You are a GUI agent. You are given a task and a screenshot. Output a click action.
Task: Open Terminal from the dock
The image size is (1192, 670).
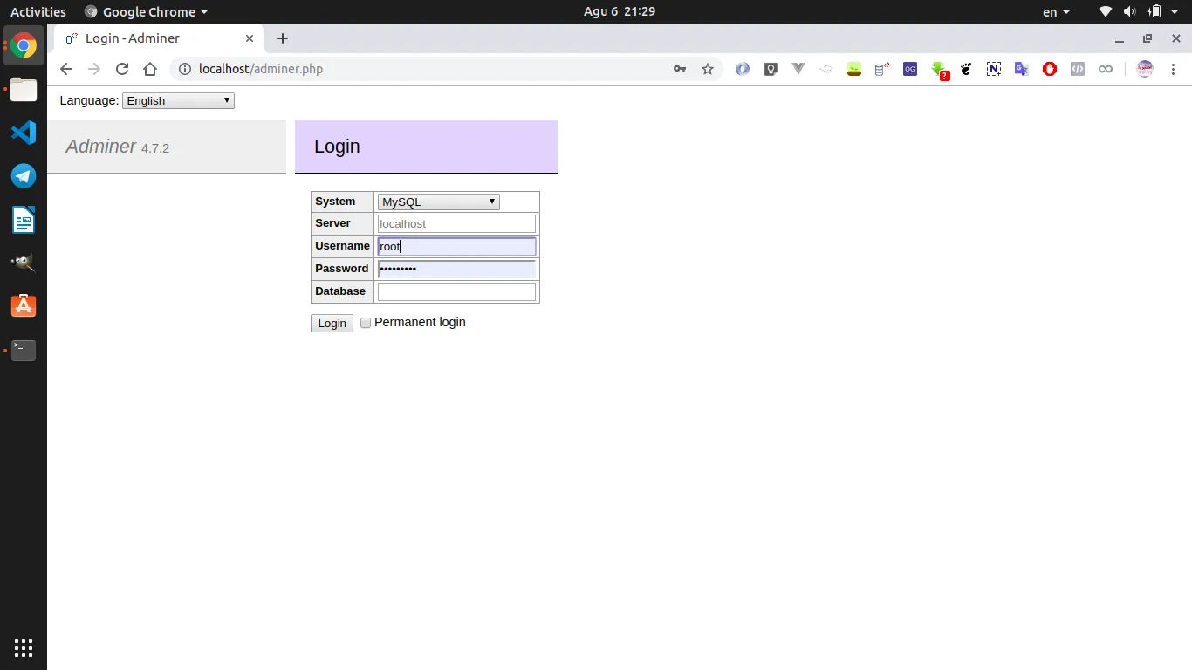[x=24, y=350]
